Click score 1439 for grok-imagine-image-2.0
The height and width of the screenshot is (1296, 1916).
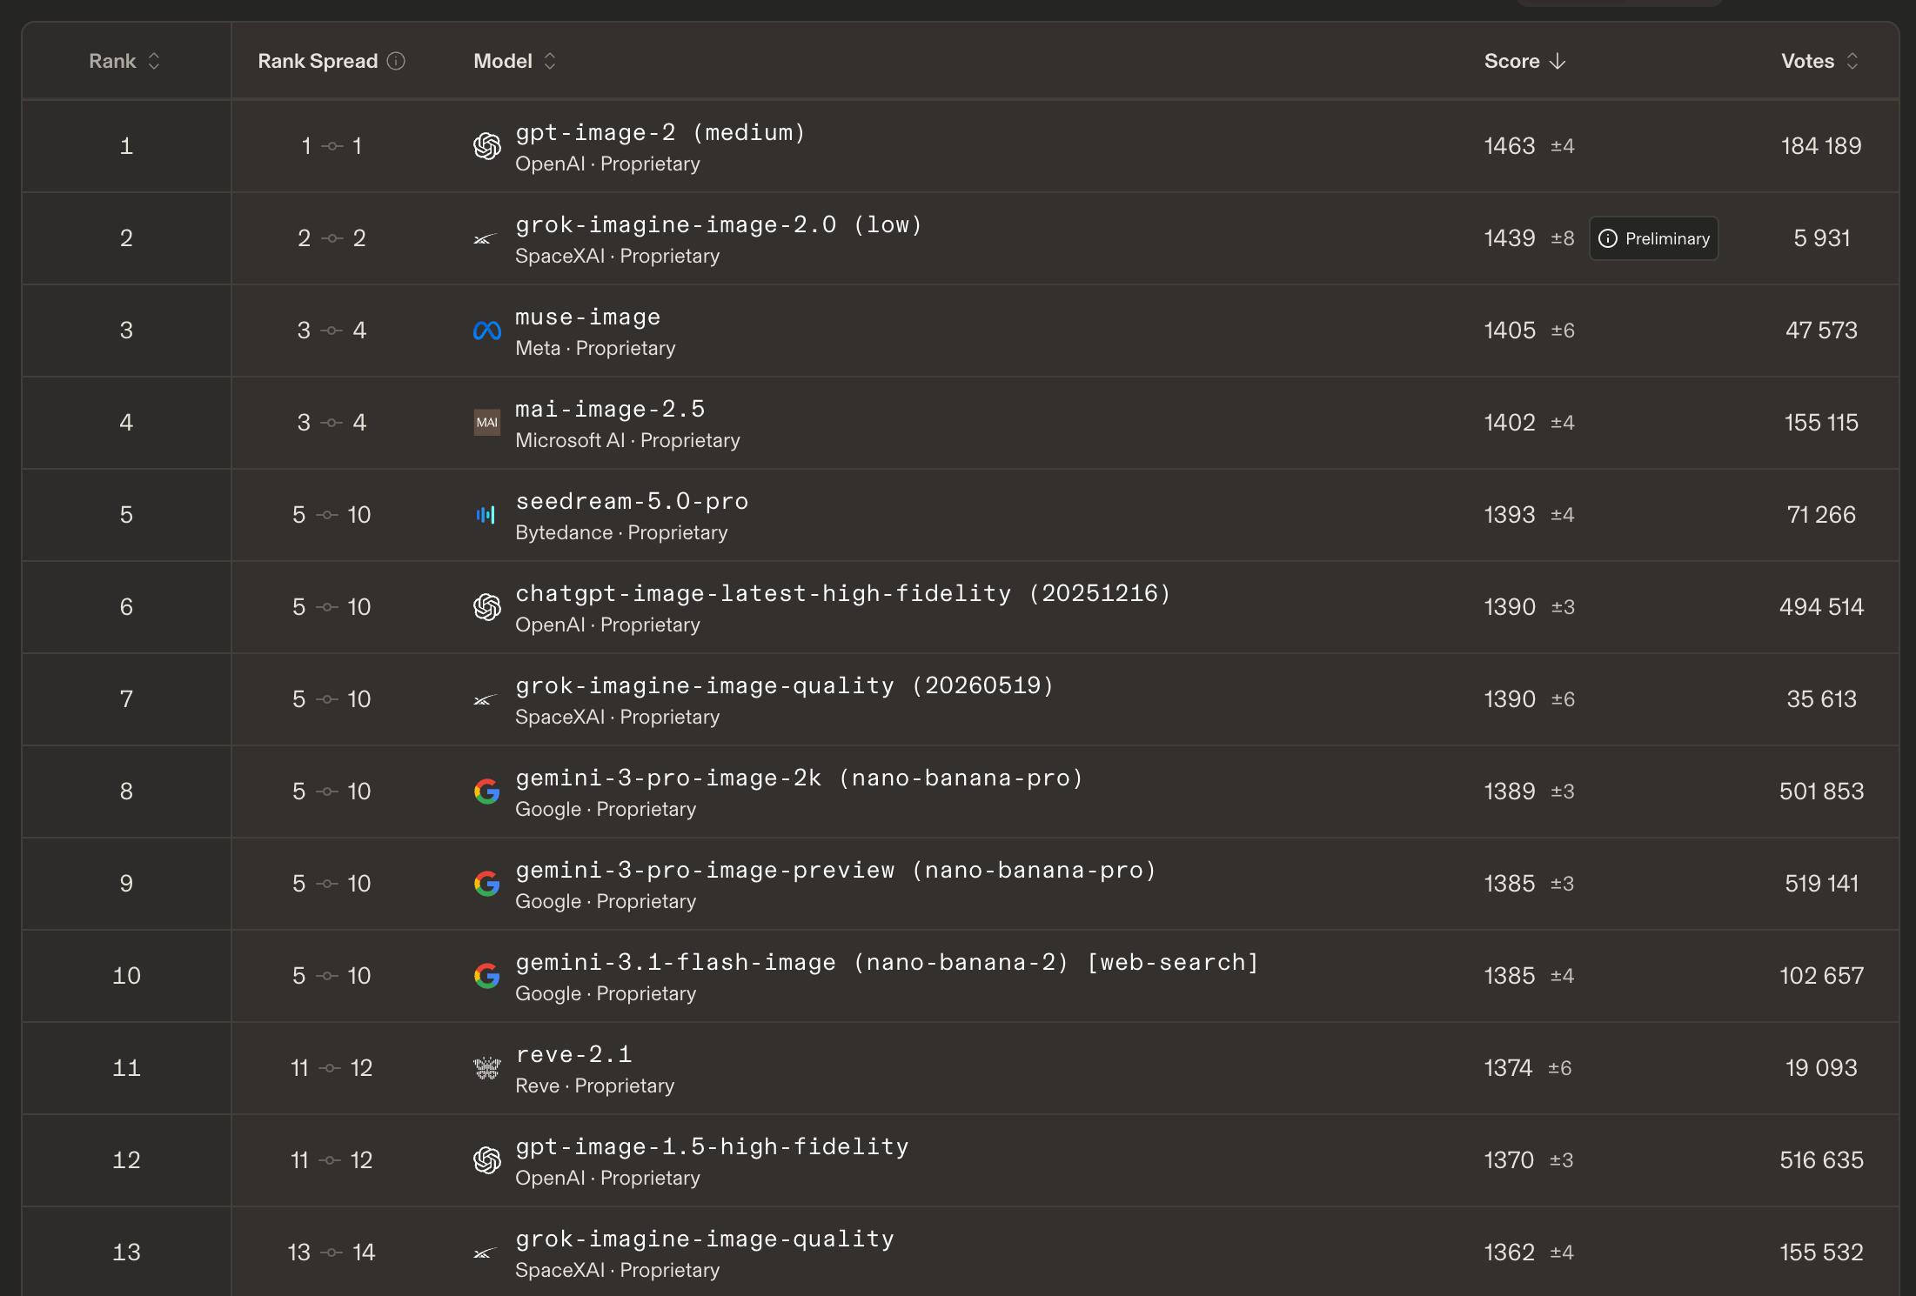(x=1510, y=238)
